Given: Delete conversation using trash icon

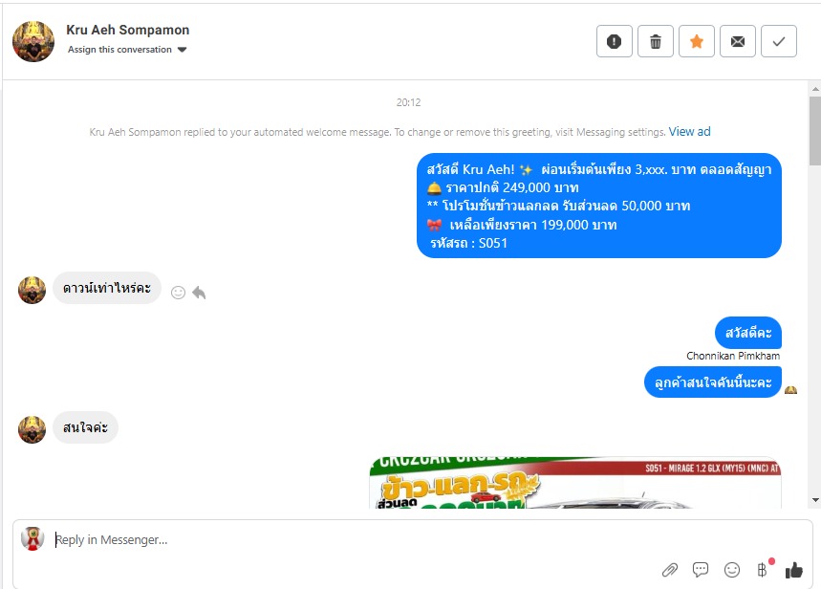Looking at the screenshot, I should click(x=656, y=41).
